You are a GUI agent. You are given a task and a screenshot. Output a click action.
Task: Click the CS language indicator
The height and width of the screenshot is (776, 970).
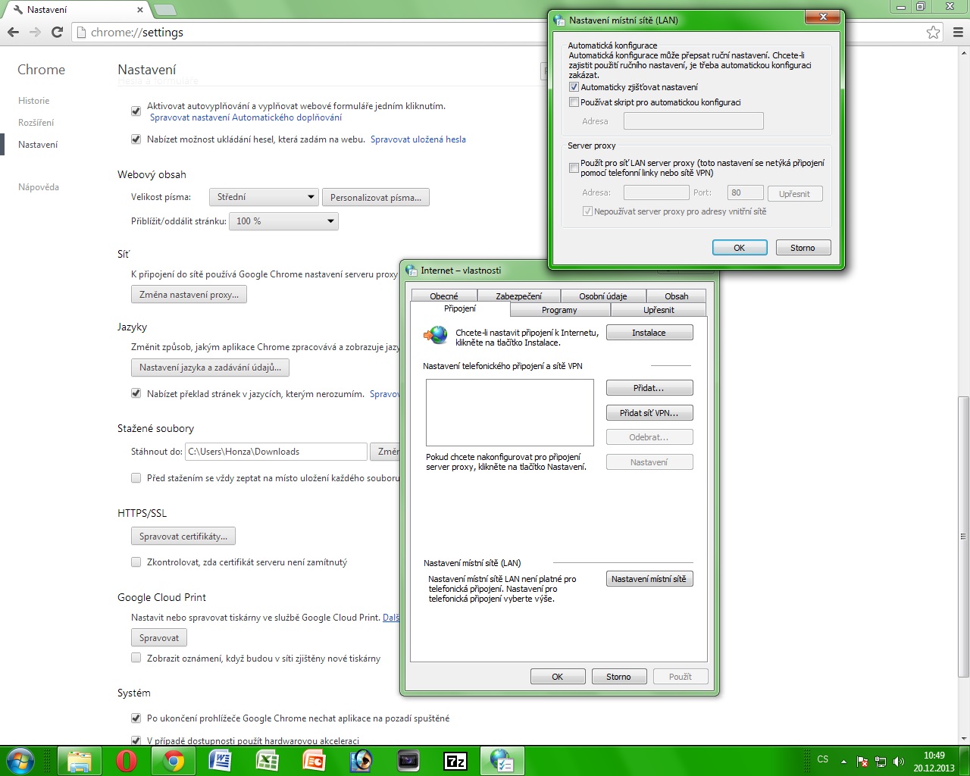coord(823,759)
